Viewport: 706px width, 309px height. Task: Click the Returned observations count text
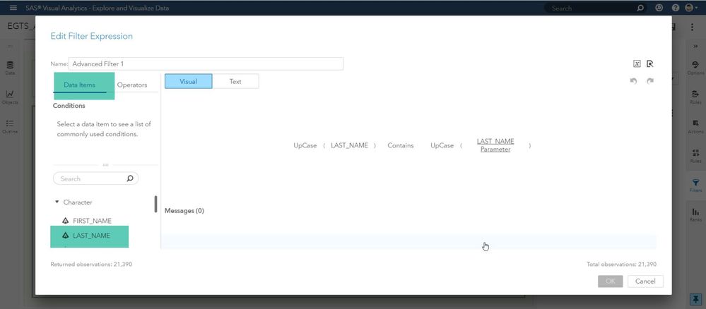[x=91, y=265]
